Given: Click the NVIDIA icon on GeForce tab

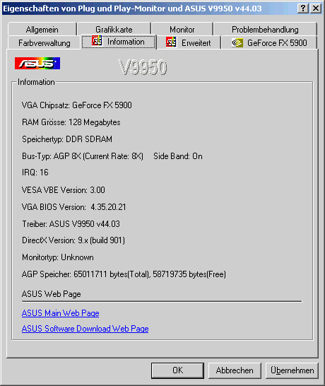Looking at the screenshot, I should [237, 43].
